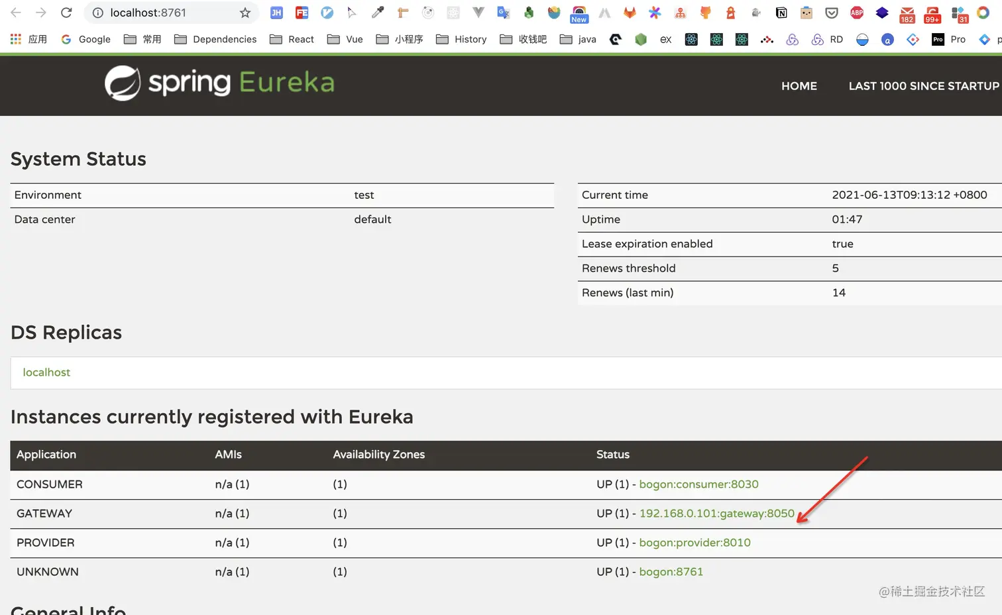Click the Status column header
This screenshot has height=615, width=1002.
click(x=613, y=455)
